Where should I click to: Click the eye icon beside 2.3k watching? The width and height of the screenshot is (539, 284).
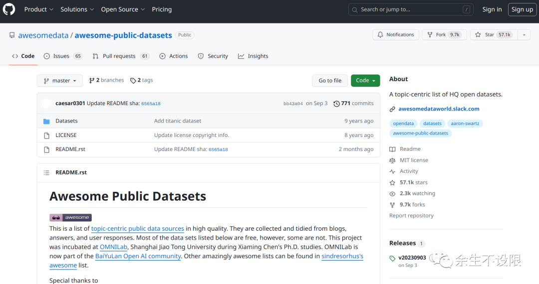coord(392,194)
